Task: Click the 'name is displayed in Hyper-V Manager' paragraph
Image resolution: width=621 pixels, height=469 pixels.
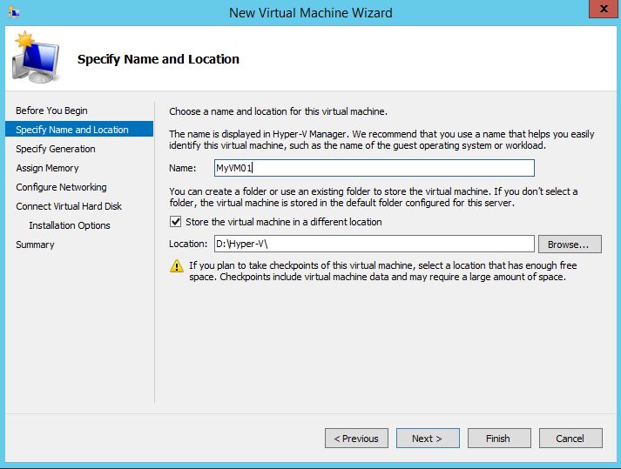Action: tap(381, 140)
